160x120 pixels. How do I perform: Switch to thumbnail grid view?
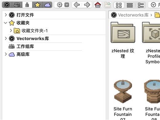pyautogui.click(x=119, y=5)
